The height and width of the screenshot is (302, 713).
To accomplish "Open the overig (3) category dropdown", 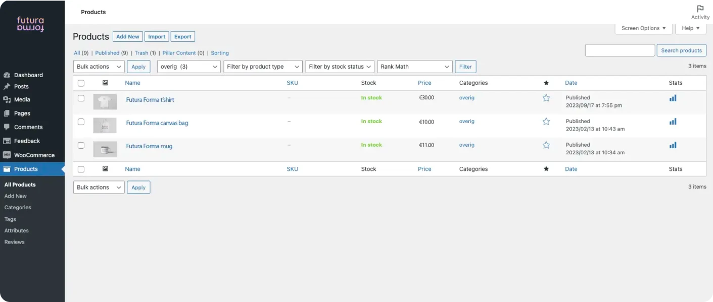I will [189, 67].
